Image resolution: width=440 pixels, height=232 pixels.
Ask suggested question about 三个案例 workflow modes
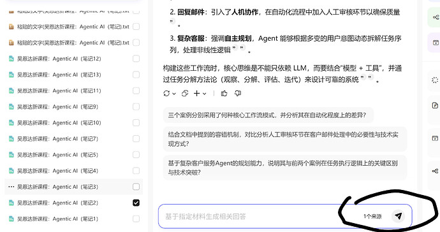coord(268,115)
